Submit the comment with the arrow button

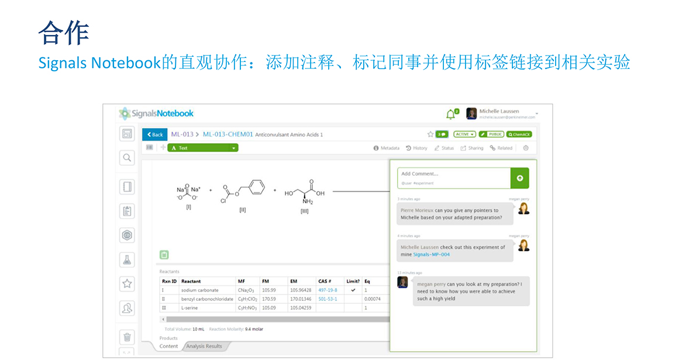click(520, 178)
